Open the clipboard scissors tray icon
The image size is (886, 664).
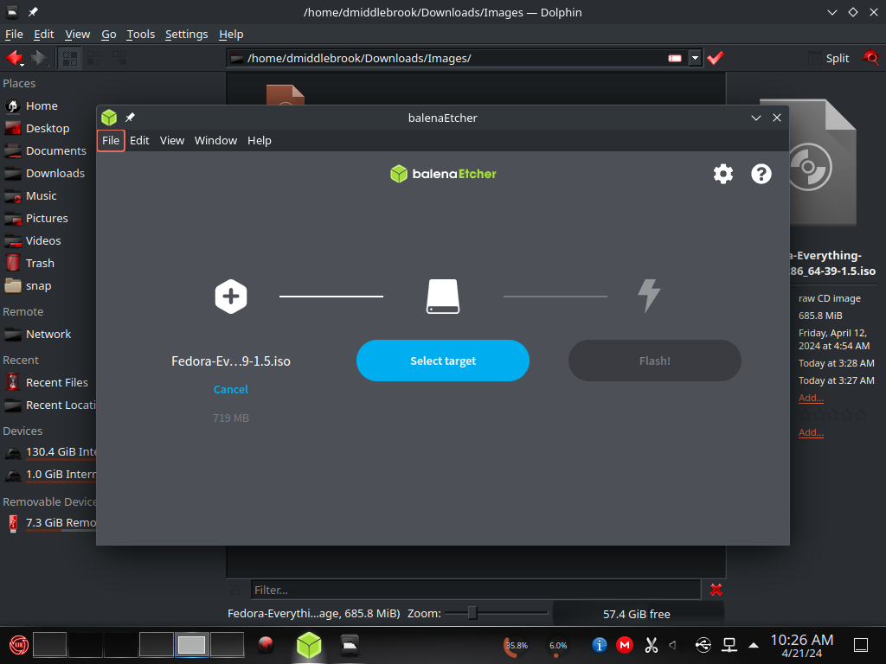point(651,645)
